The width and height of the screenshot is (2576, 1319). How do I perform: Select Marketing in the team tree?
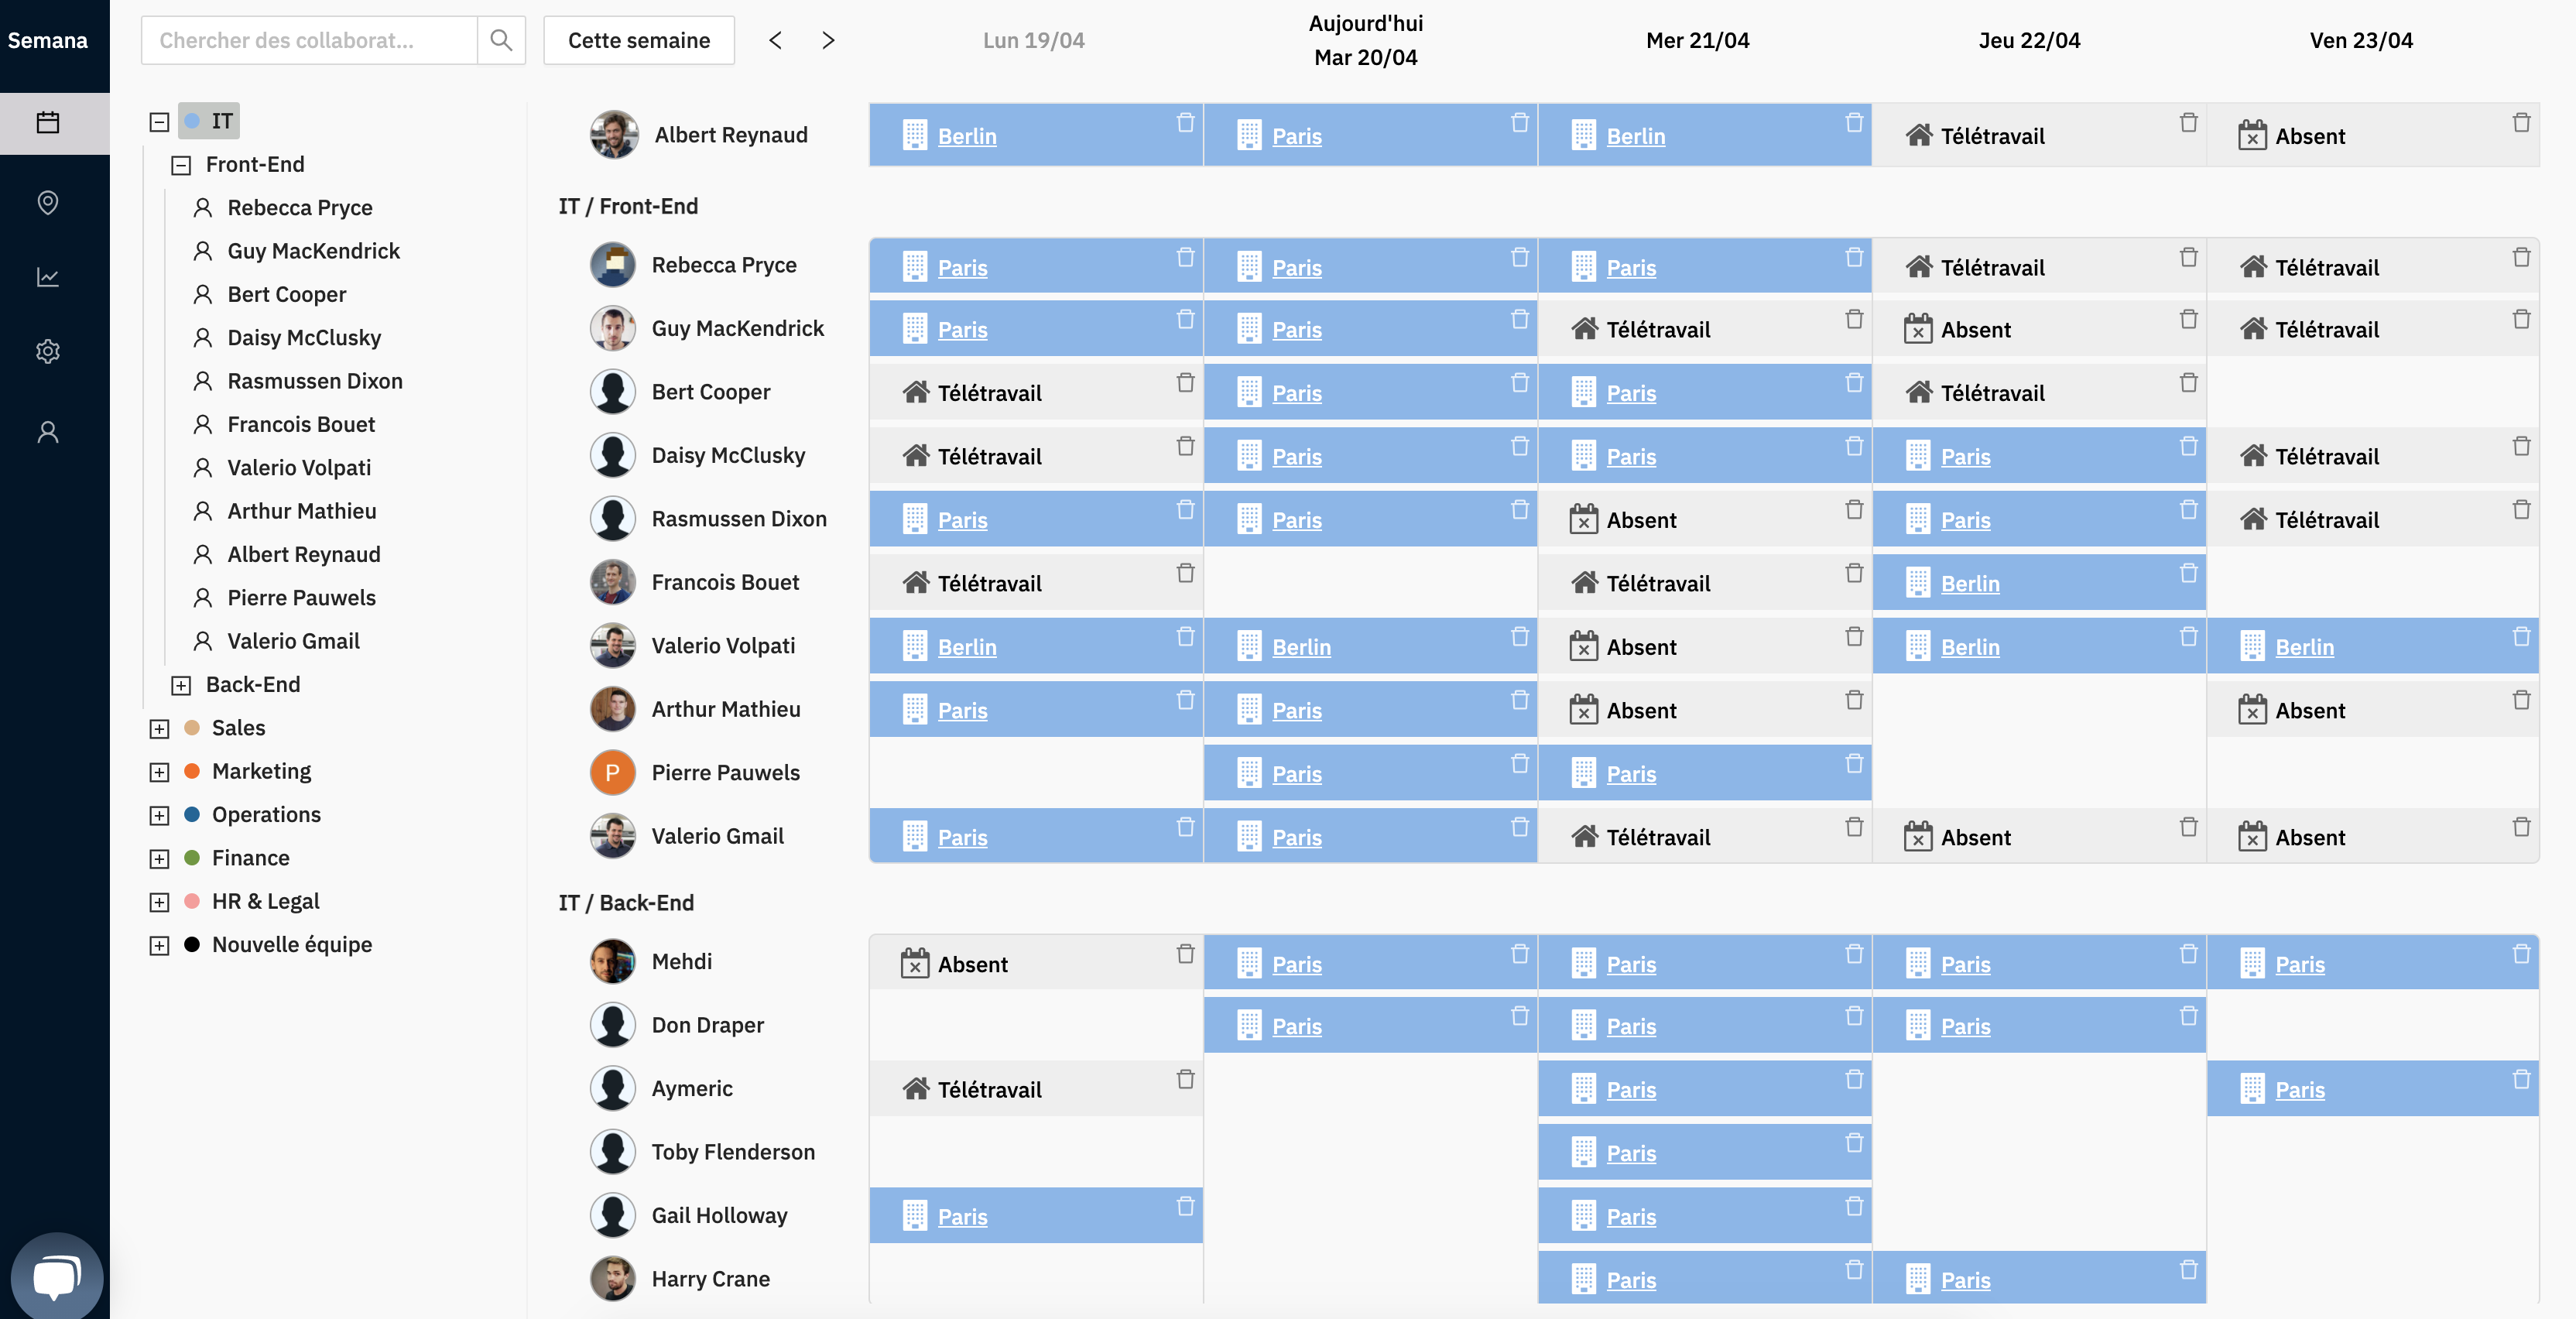(x=261, y=771)
